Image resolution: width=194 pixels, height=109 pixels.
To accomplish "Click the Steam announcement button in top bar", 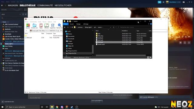I will [159, 2].
